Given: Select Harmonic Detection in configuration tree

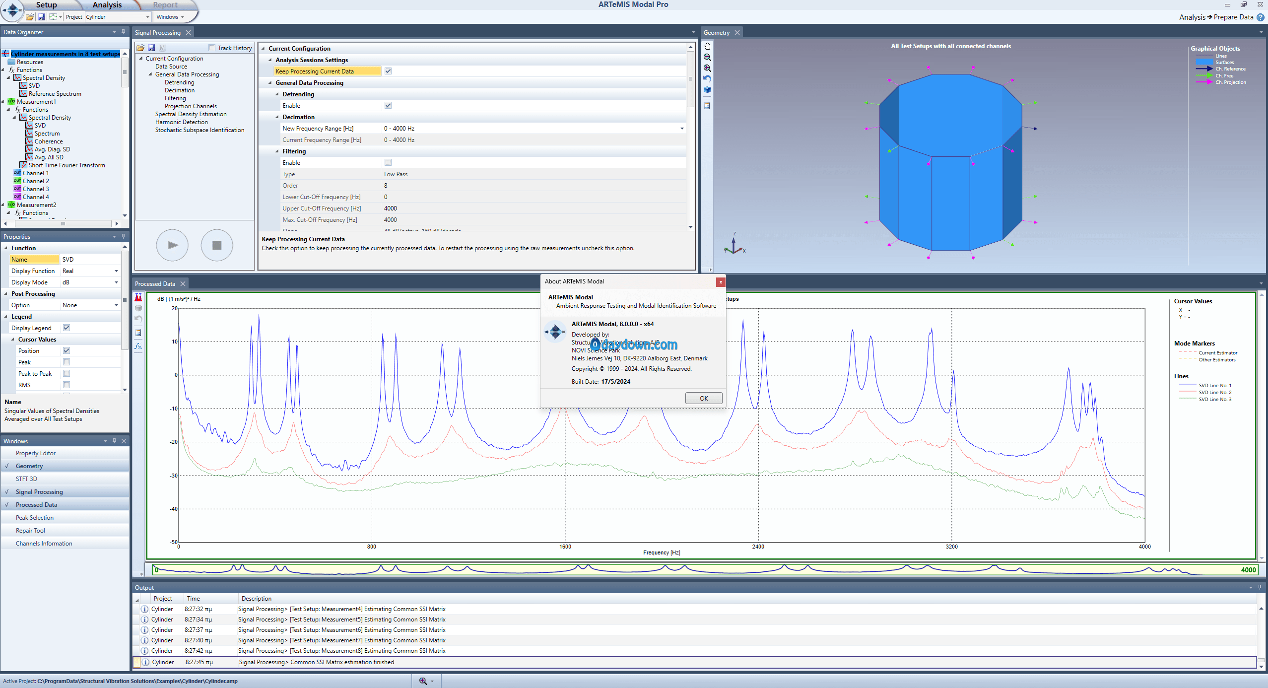Looking at the screenshot, I should 181,122.
